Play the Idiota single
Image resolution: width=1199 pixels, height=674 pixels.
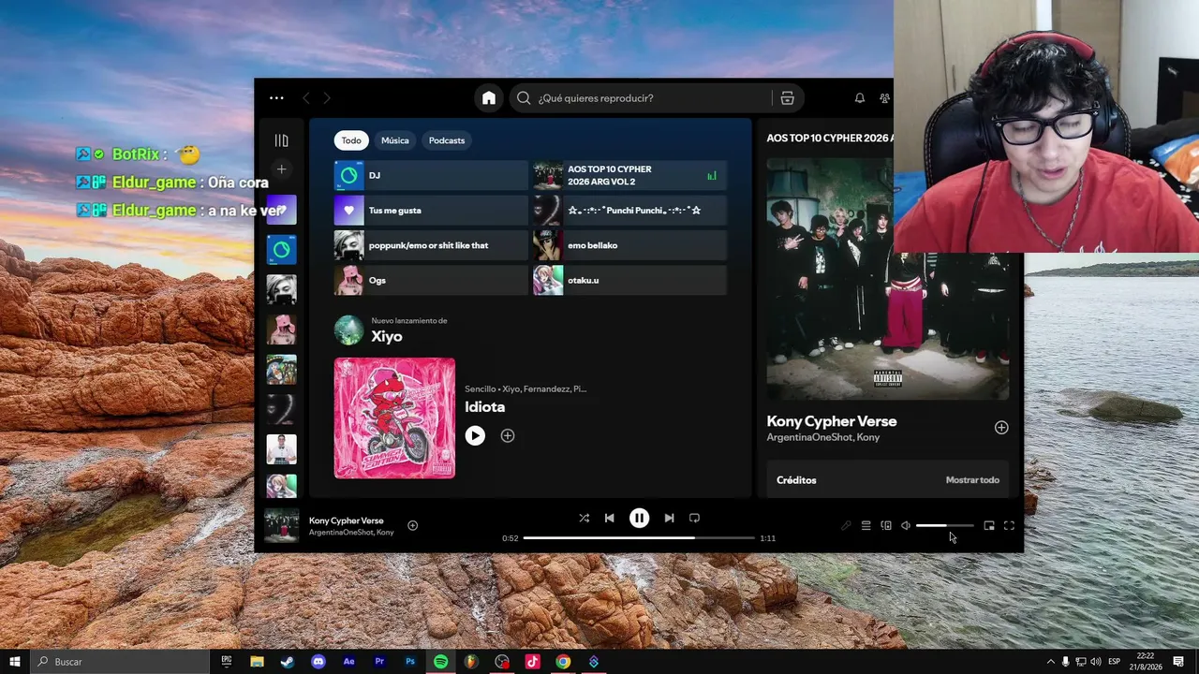coord(475,435)
